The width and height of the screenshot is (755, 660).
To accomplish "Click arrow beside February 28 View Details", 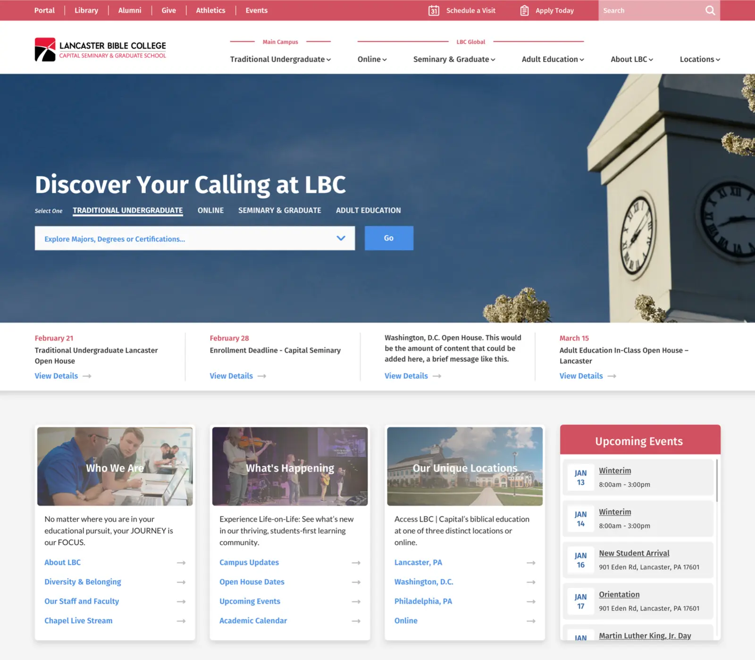I will 262,376.
